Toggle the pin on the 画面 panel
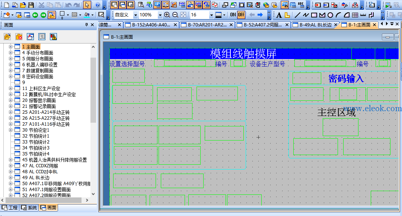402x216 pixels. click(86, 25)
